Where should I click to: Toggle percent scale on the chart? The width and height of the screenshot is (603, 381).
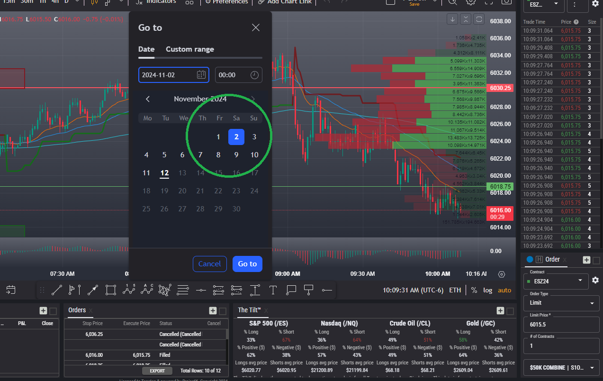(x=474, y=290)
